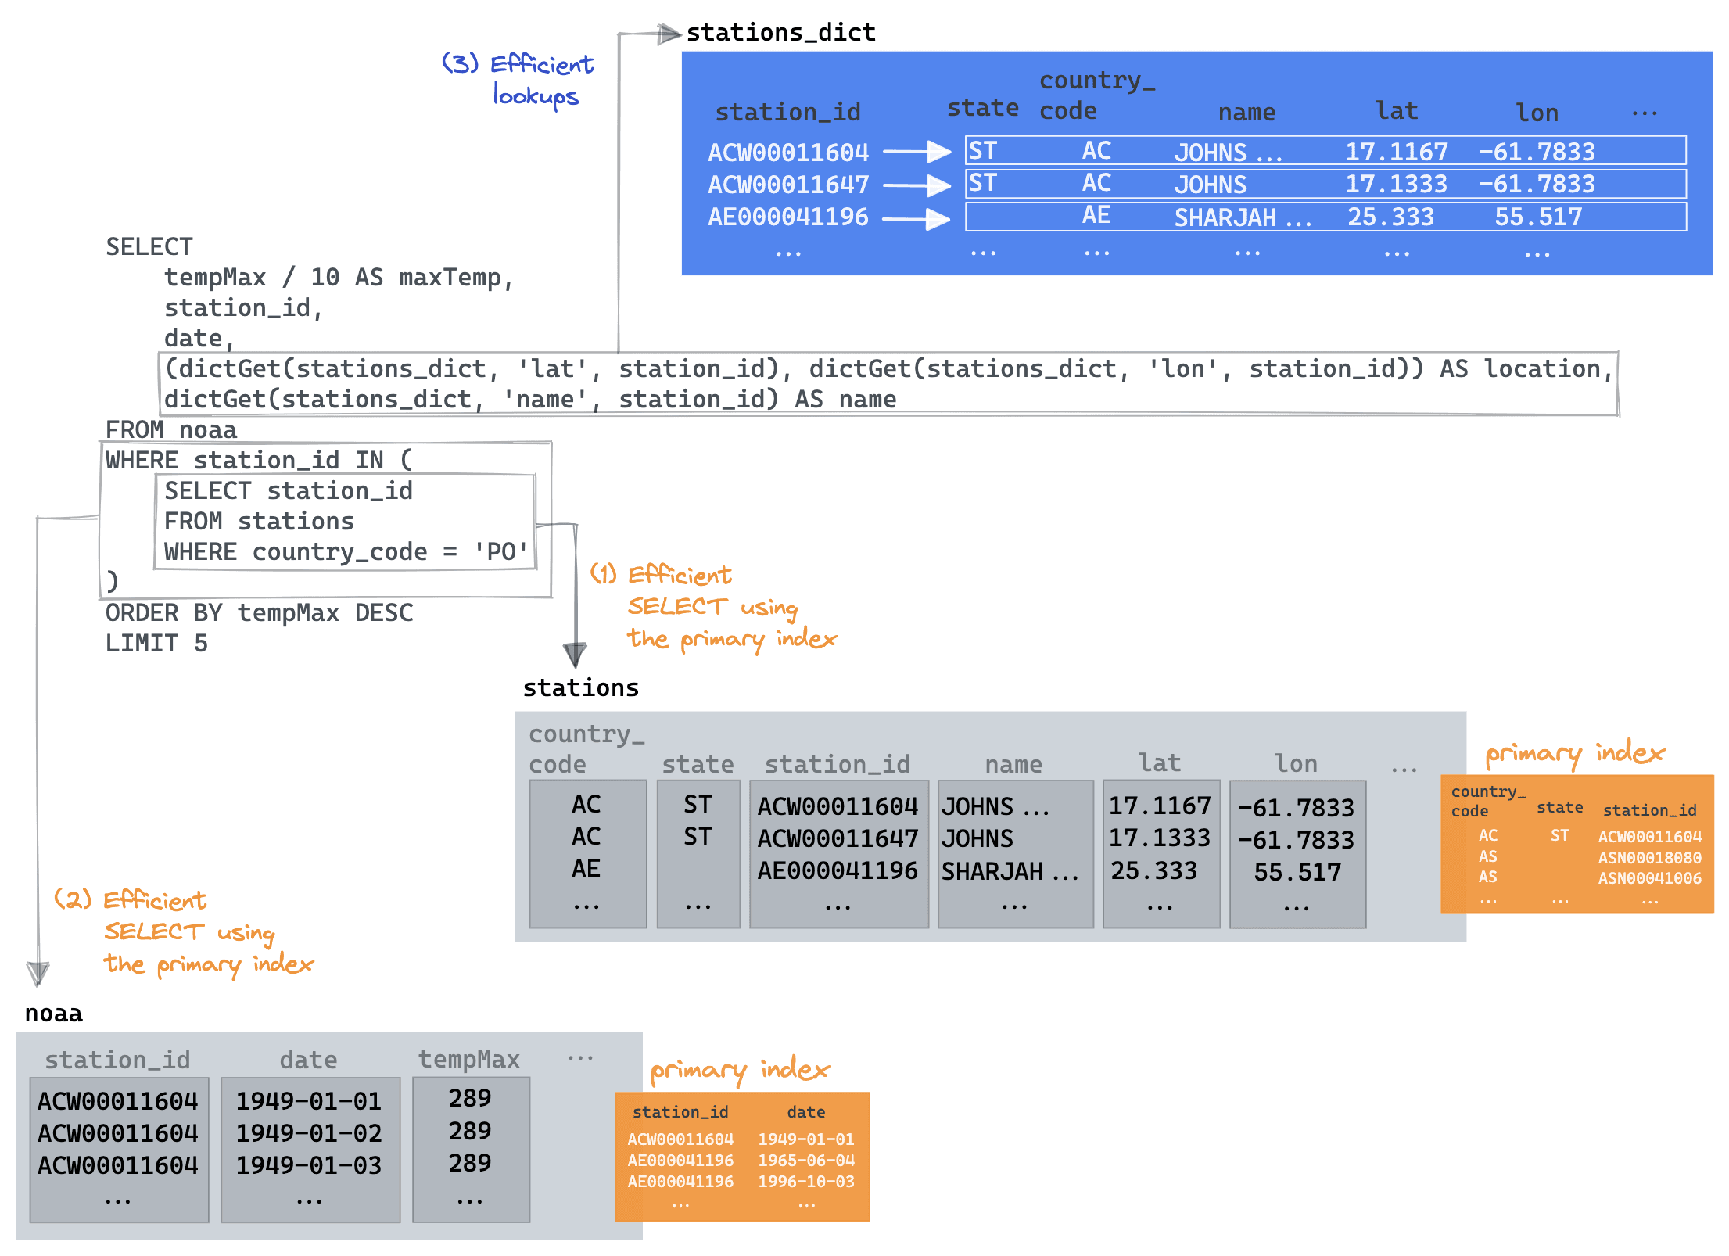Screen dimensions: 1729x1256
Task: Click the 'stations' title above the gray table
Action: point(580,688)
